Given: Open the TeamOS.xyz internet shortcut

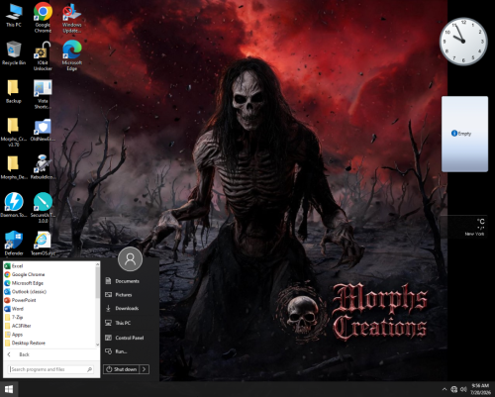Looking at the screenshot, I should pyautogui.click(x=43, y=244).
